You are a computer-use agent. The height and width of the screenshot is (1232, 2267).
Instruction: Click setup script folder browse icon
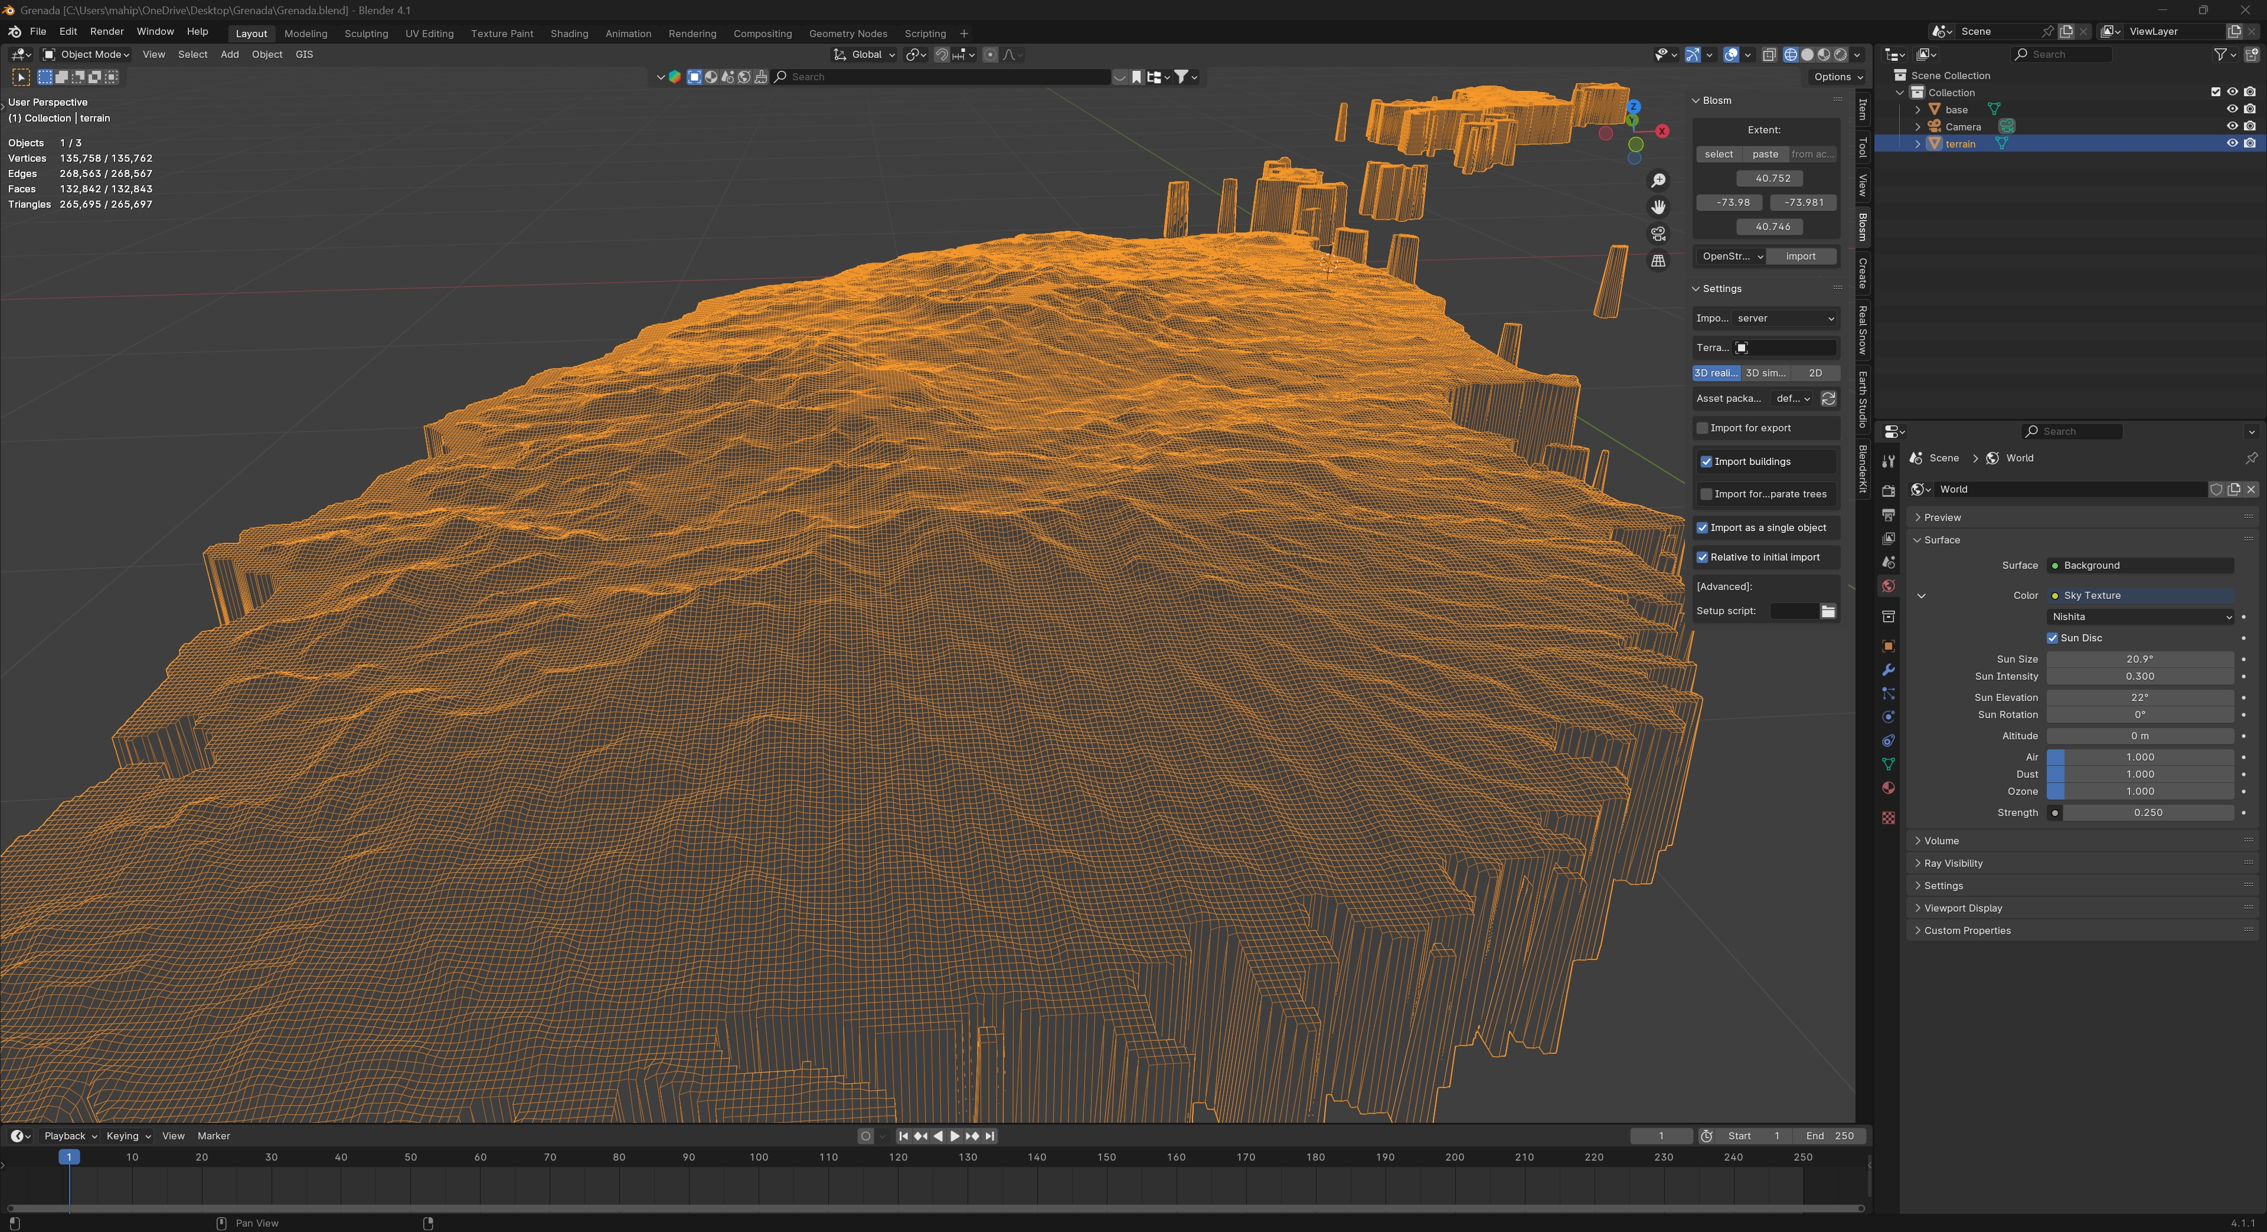tap(1828, 611)
